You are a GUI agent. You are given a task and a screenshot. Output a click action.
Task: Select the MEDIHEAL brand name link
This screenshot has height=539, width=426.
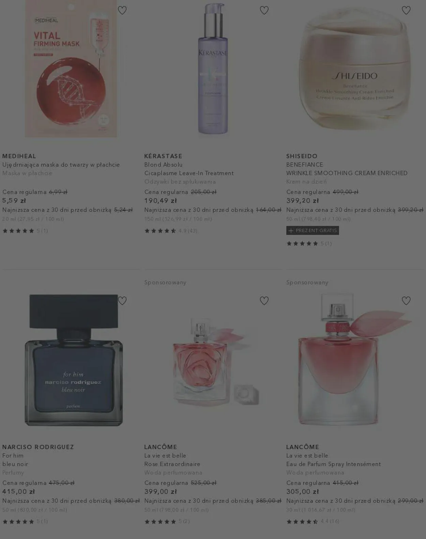pos(19,156)
